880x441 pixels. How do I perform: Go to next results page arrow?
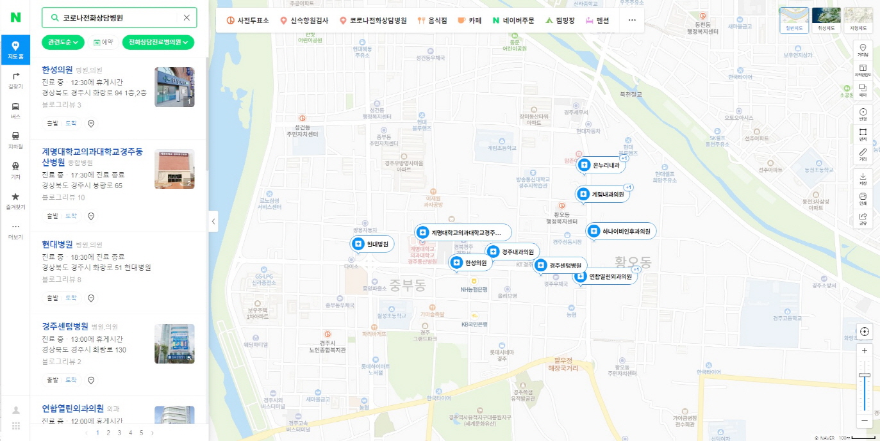point(152,433)
